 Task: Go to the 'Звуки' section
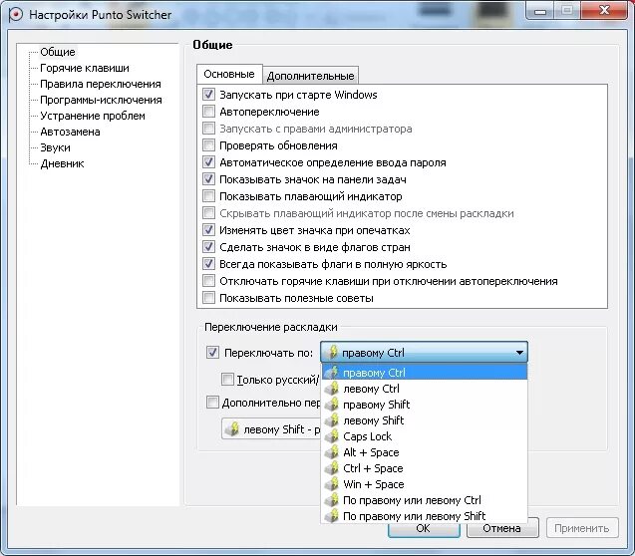point(55,147)
